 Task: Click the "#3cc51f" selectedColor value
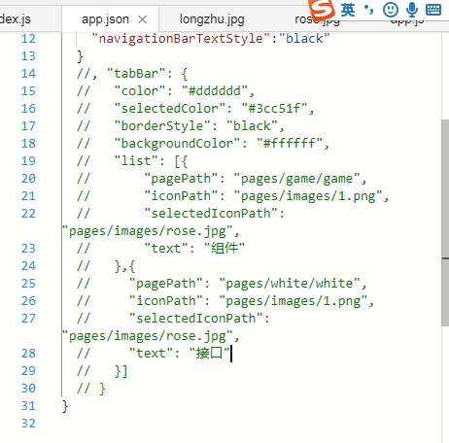pyautogui.click(x=274, y=109)
